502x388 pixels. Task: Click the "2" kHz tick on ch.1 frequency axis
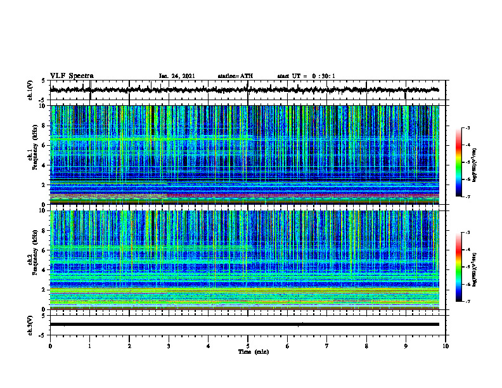45,184
